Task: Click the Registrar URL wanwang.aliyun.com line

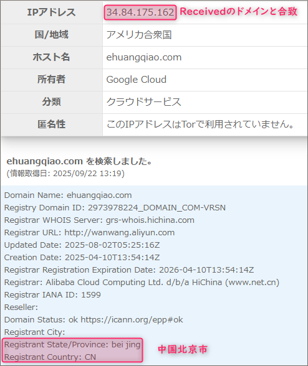Action: click(89, 233)
